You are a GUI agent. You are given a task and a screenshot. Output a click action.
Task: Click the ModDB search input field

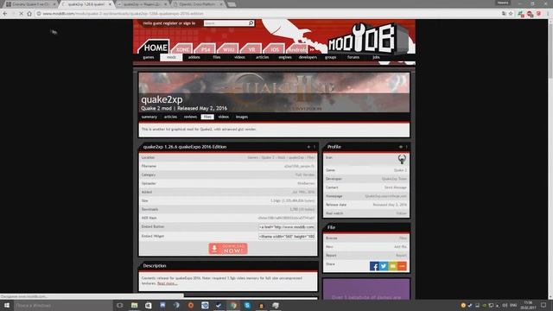tap(226, 23)
